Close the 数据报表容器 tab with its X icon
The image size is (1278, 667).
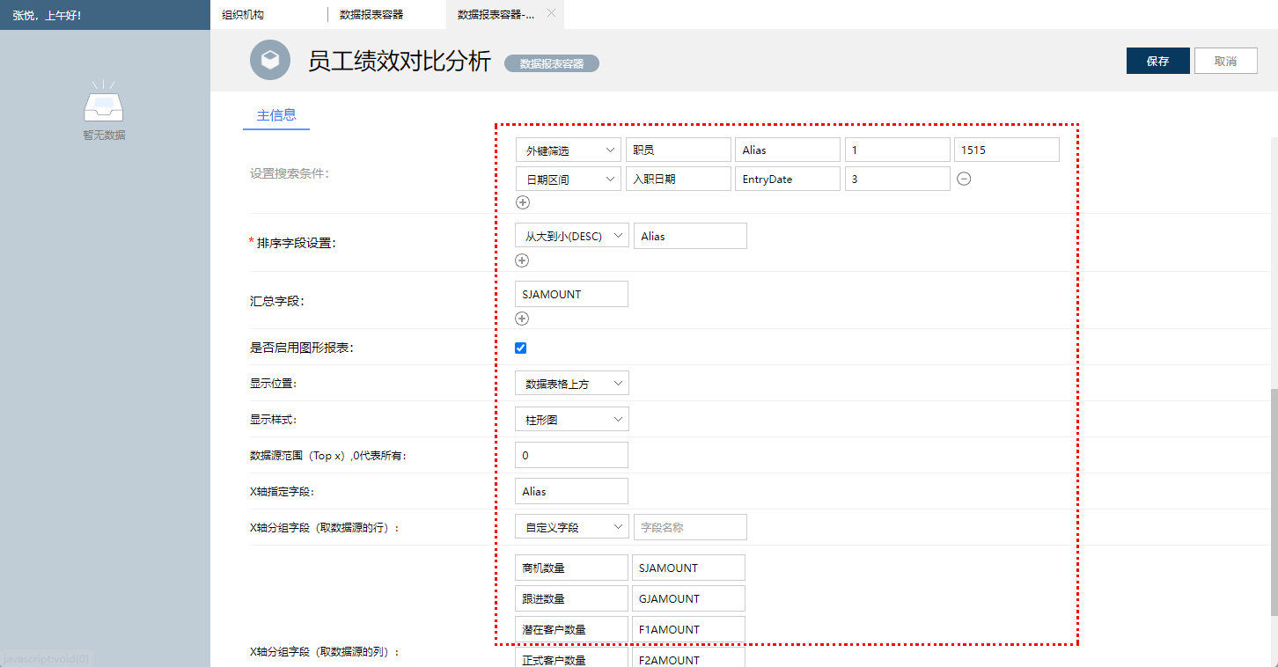click(x=550, y=14)
